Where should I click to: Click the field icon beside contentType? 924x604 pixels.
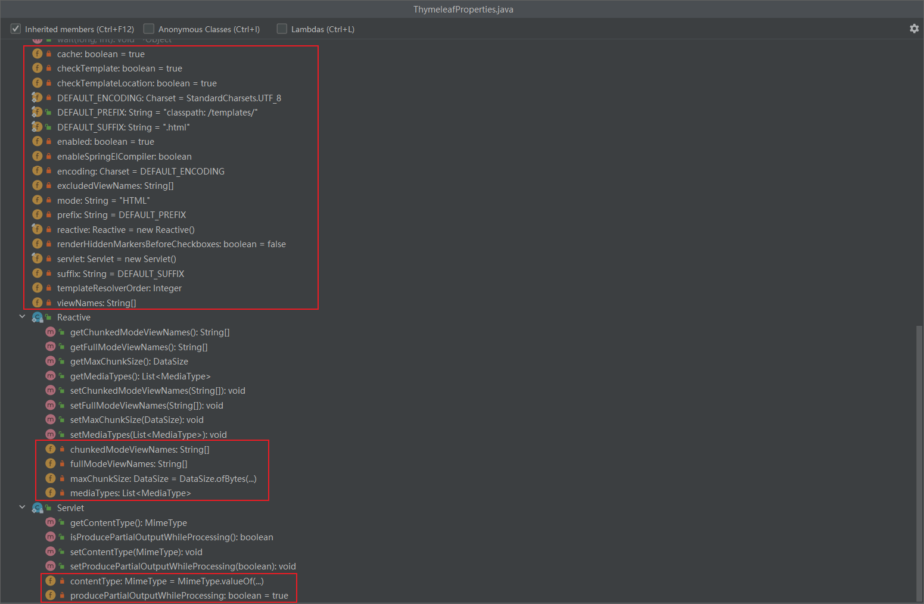tap(51, 581)
